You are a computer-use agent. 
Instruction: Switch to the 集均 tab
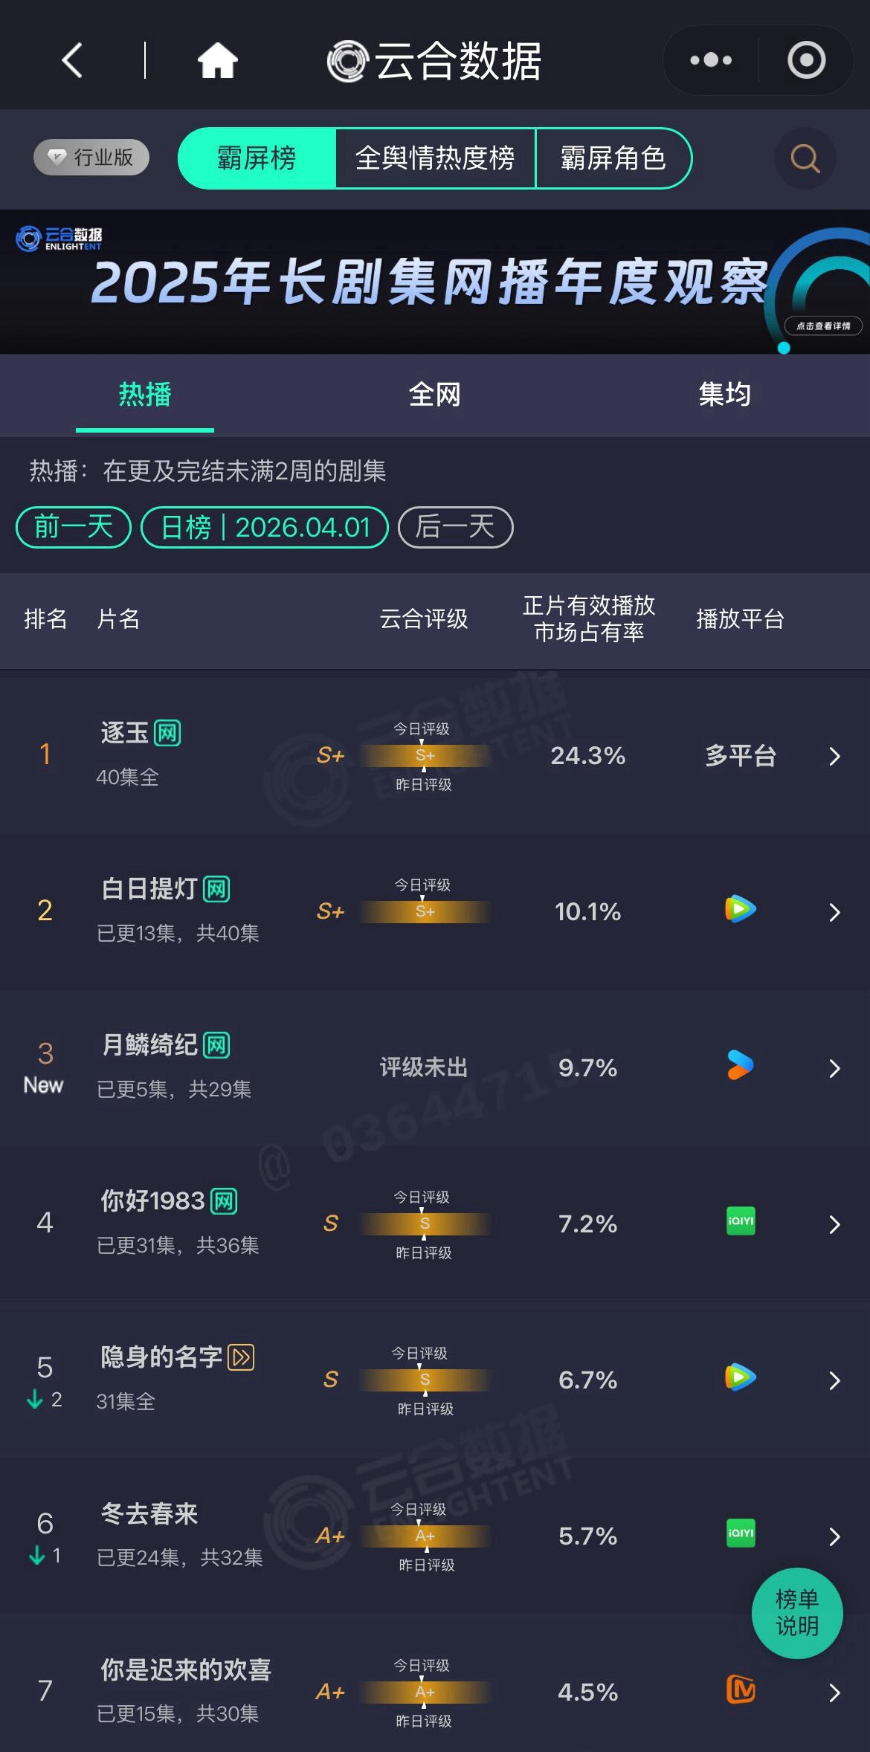725,395
